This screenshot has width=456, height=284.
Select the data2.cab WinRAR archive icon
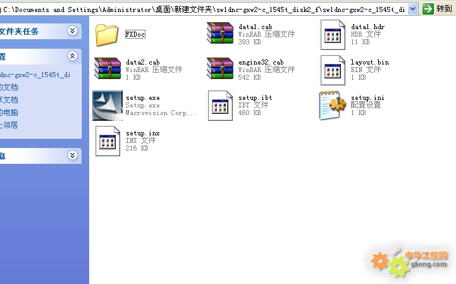[108, 68]
